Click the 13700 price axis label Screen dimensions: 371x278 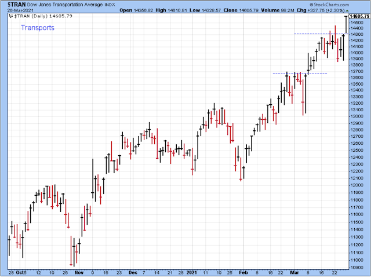356,71
